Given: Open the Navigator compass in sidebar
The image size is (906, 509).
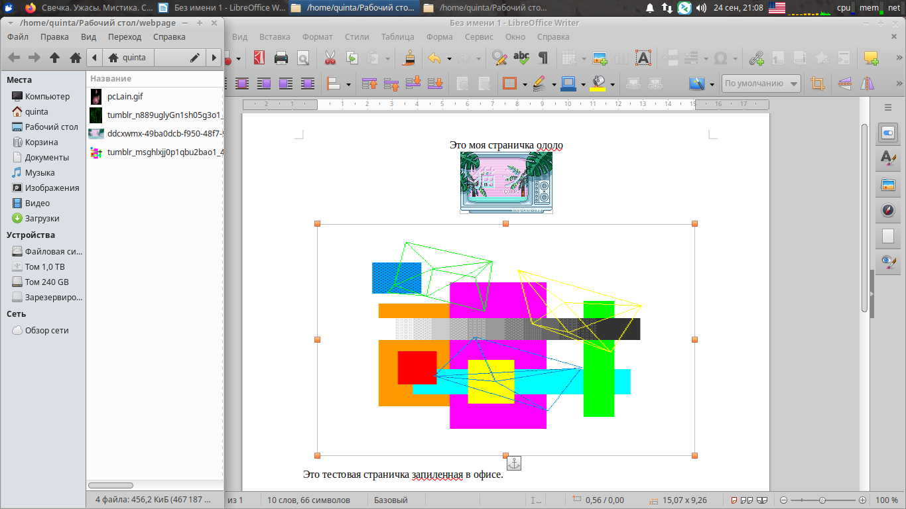Looking at the screenshot, I should [x=888, y=211].
